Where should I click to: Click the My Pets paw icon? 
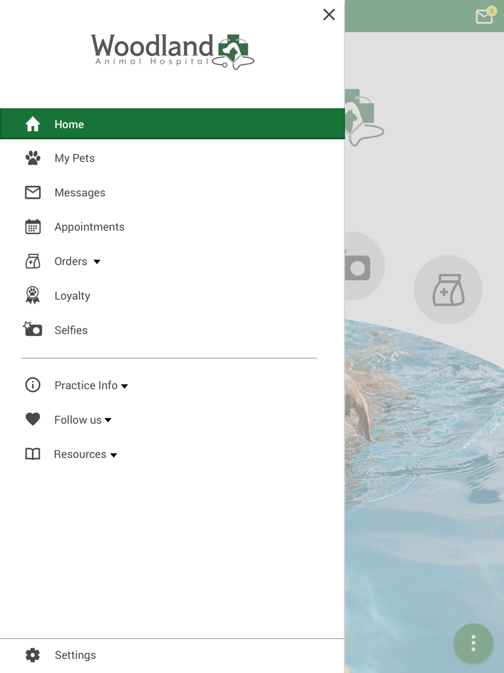pos(33,158)
